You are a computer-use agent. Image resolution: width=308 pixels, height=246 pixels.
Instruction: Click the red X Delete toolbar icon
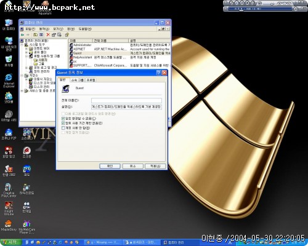(48, 35)
